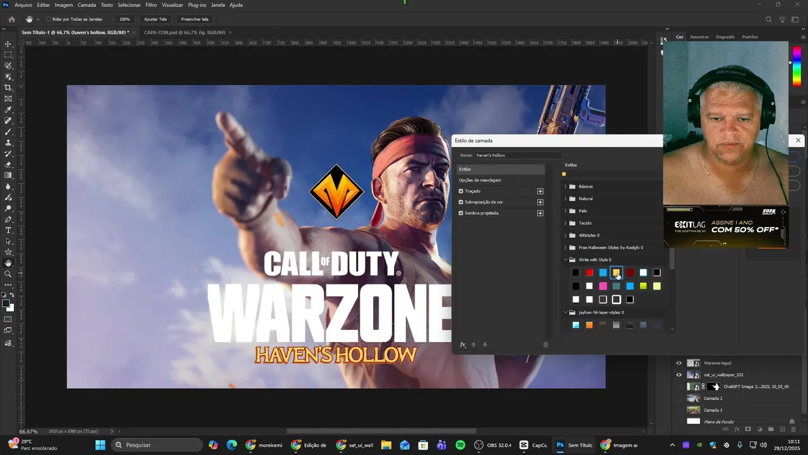Select the Pen tool
The width and height of the screenshot is (808, 455).
point(8,219)
